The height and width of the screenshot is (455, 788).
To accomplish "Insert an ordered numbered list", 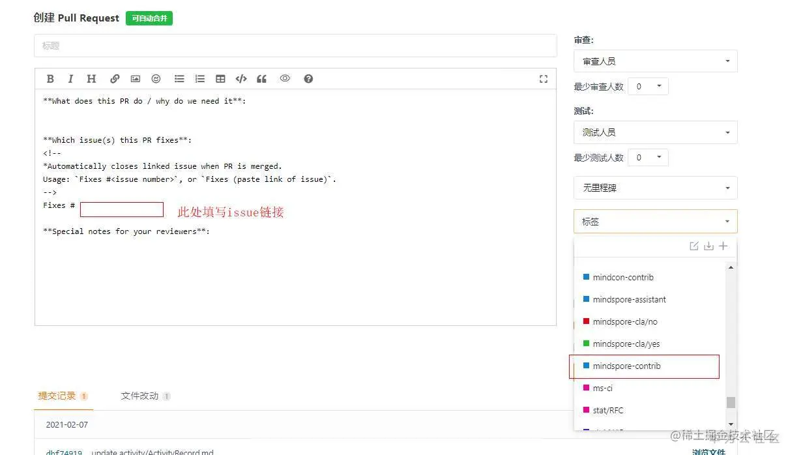I will 200,79.
